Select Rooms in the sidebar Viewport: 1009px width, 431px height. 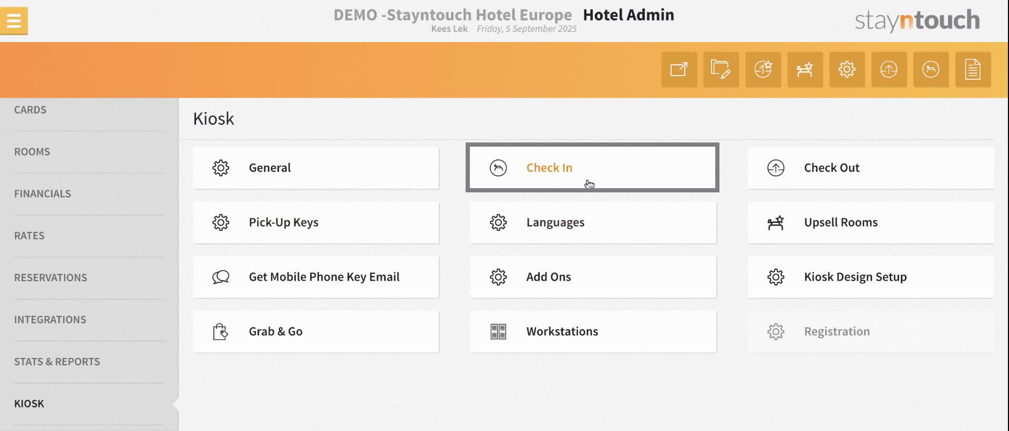32,152
